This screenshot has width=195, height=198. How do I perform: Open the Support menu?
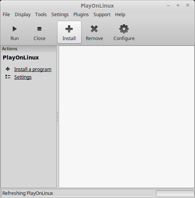point(102,15)
